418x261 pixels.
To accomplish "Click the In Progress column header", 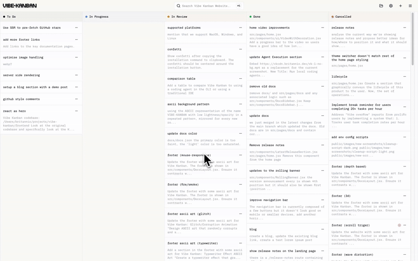I will 123,17.
